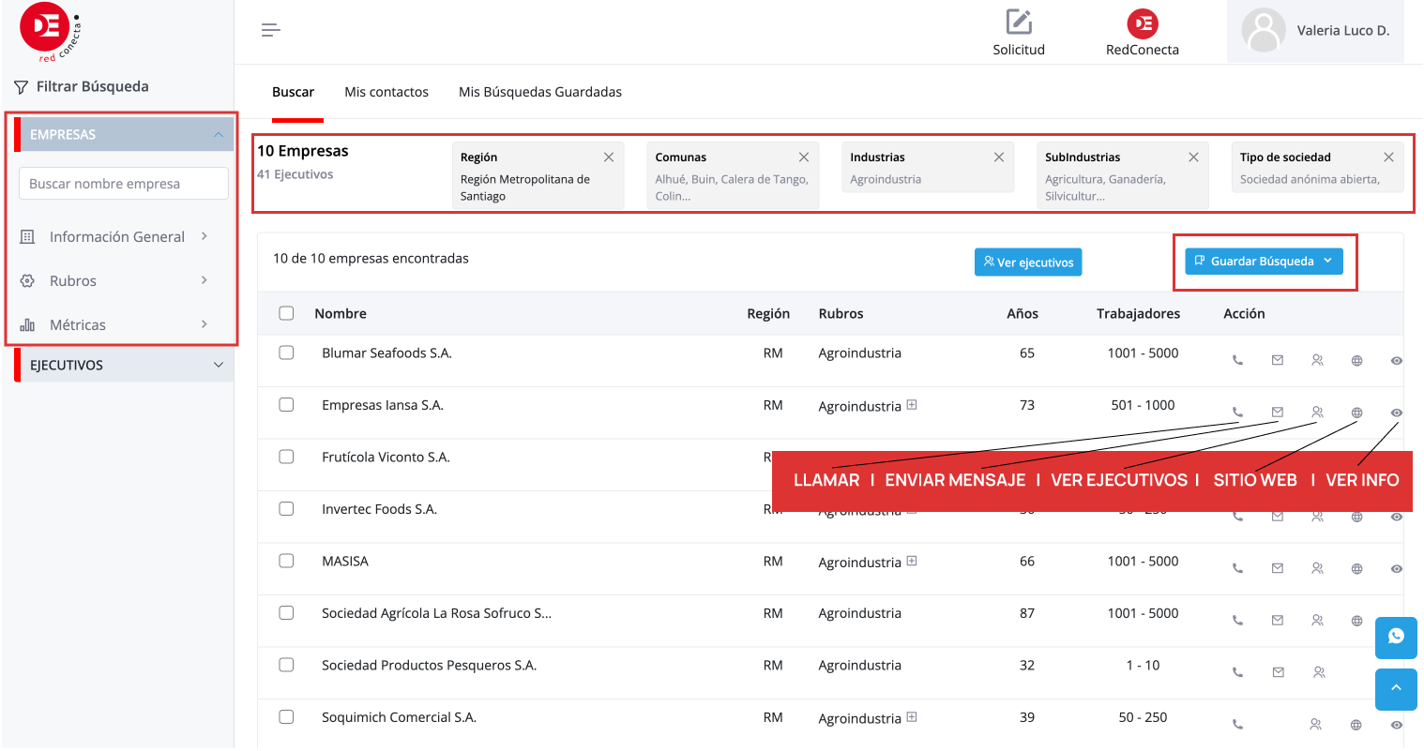
Task: View executives of Sociedad Agrícola La Rosa
Action: tap(1317, 620)
